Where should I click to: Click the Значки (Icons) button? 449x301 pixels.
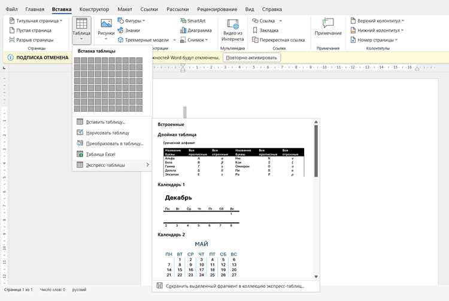[x=129, y=30]
